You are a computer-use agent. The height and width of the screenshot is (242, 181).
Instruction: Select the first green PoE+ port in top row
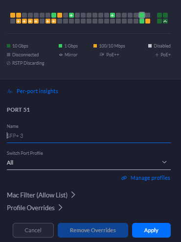[x=71, y=15]
